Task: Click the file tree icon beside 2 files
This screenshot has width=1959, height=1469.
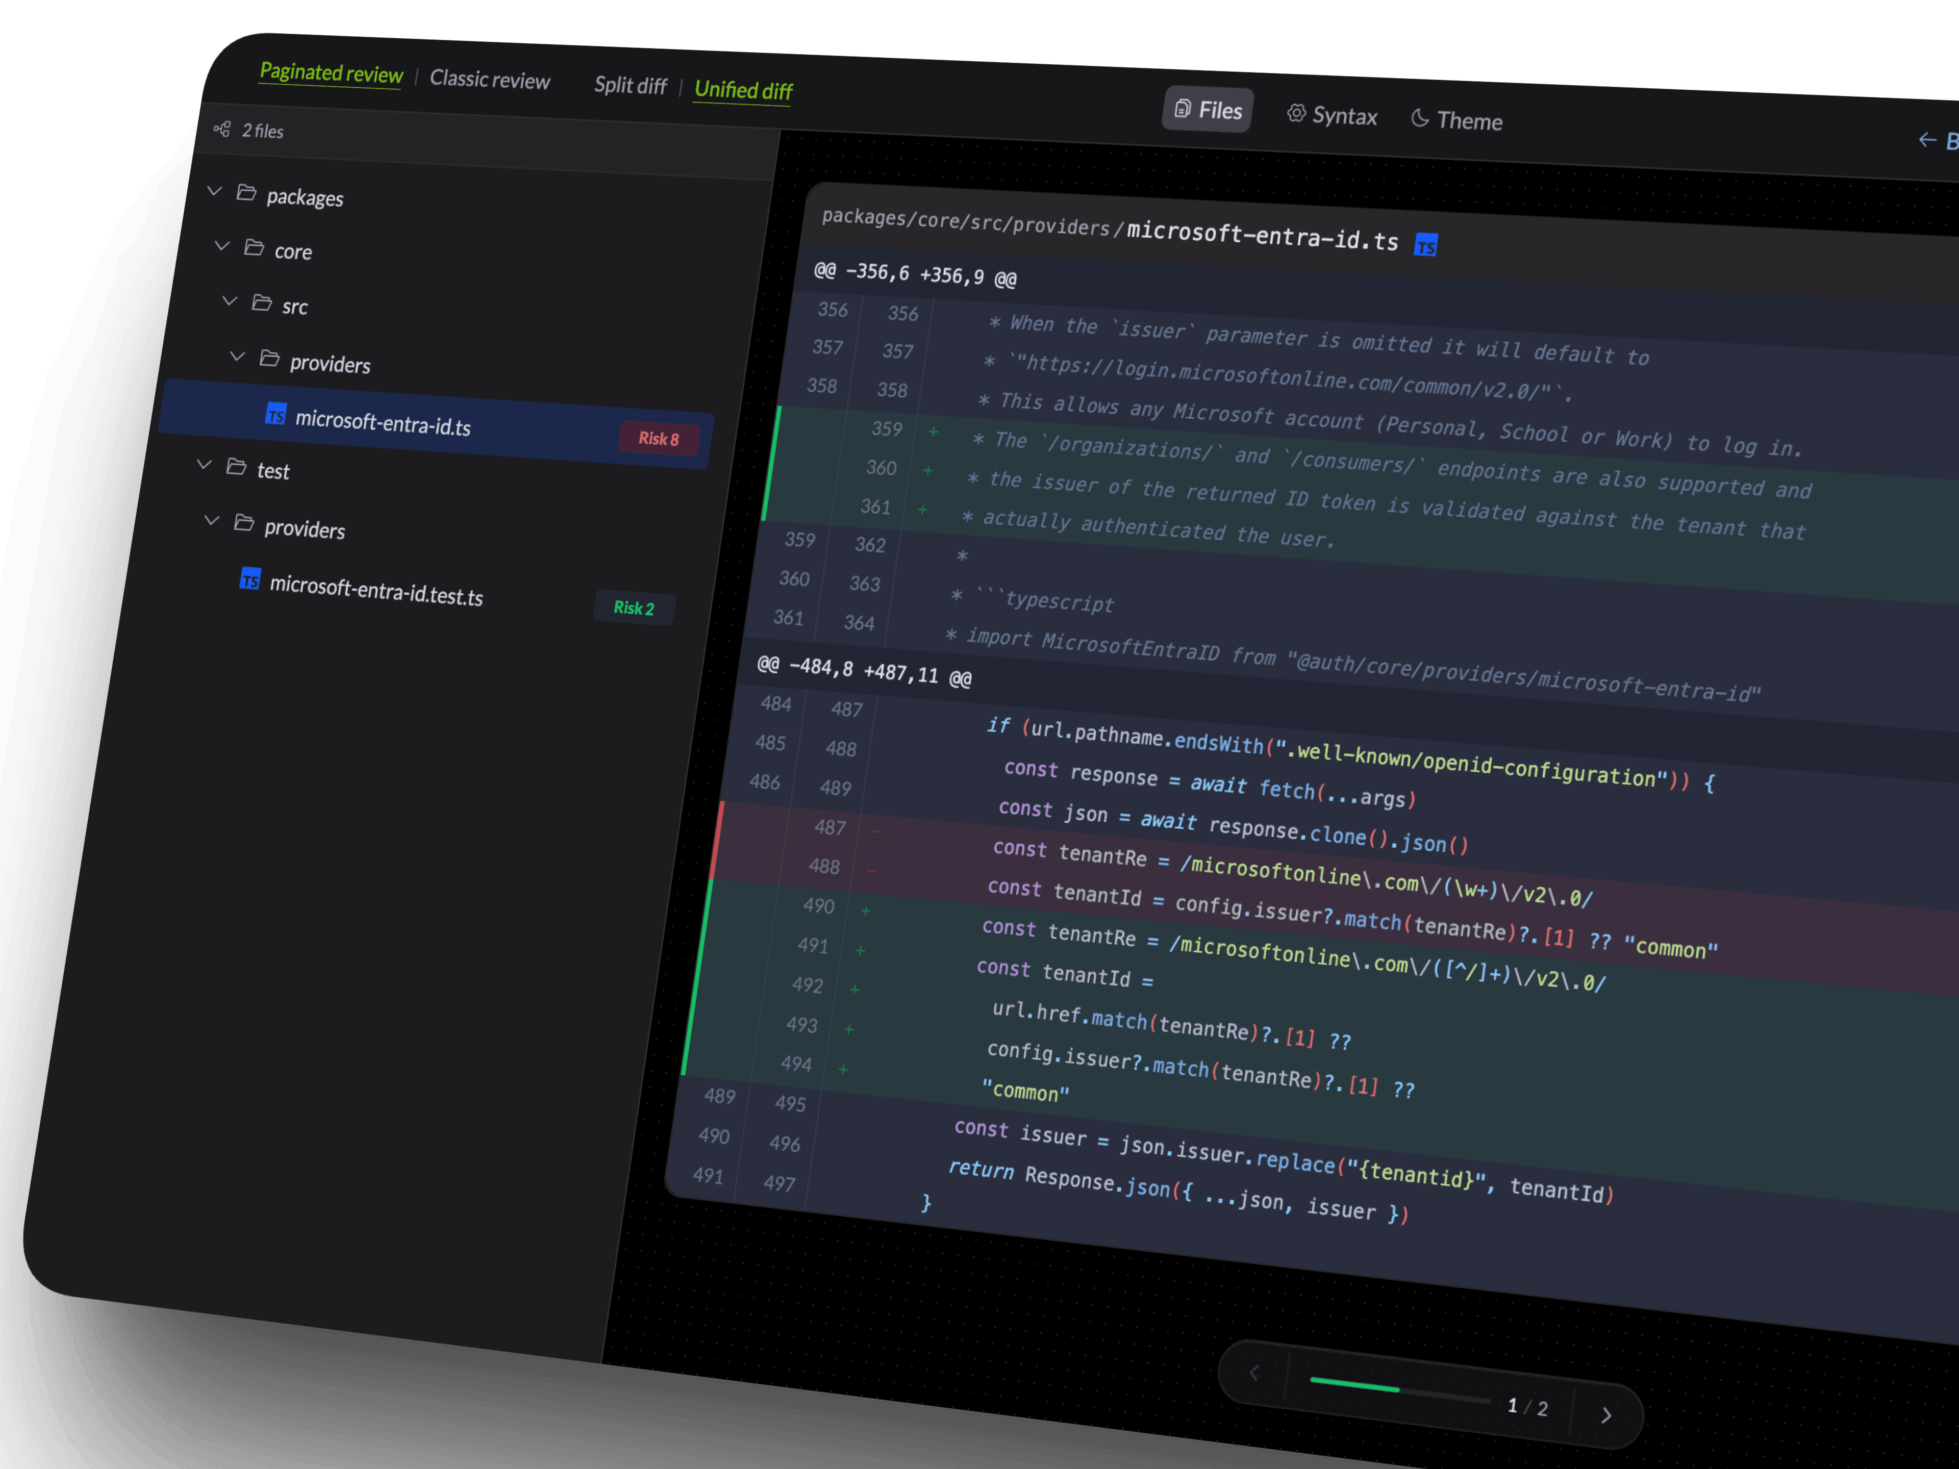Action: click(222, 129)
